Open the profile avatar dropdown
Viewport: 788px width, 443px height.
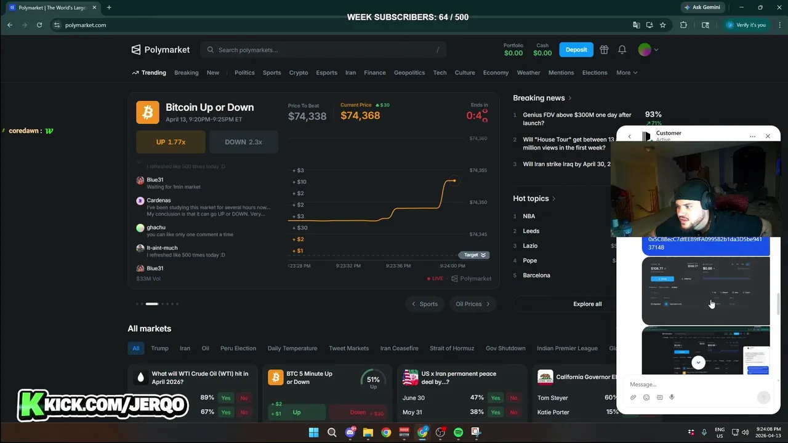(648, 50)
